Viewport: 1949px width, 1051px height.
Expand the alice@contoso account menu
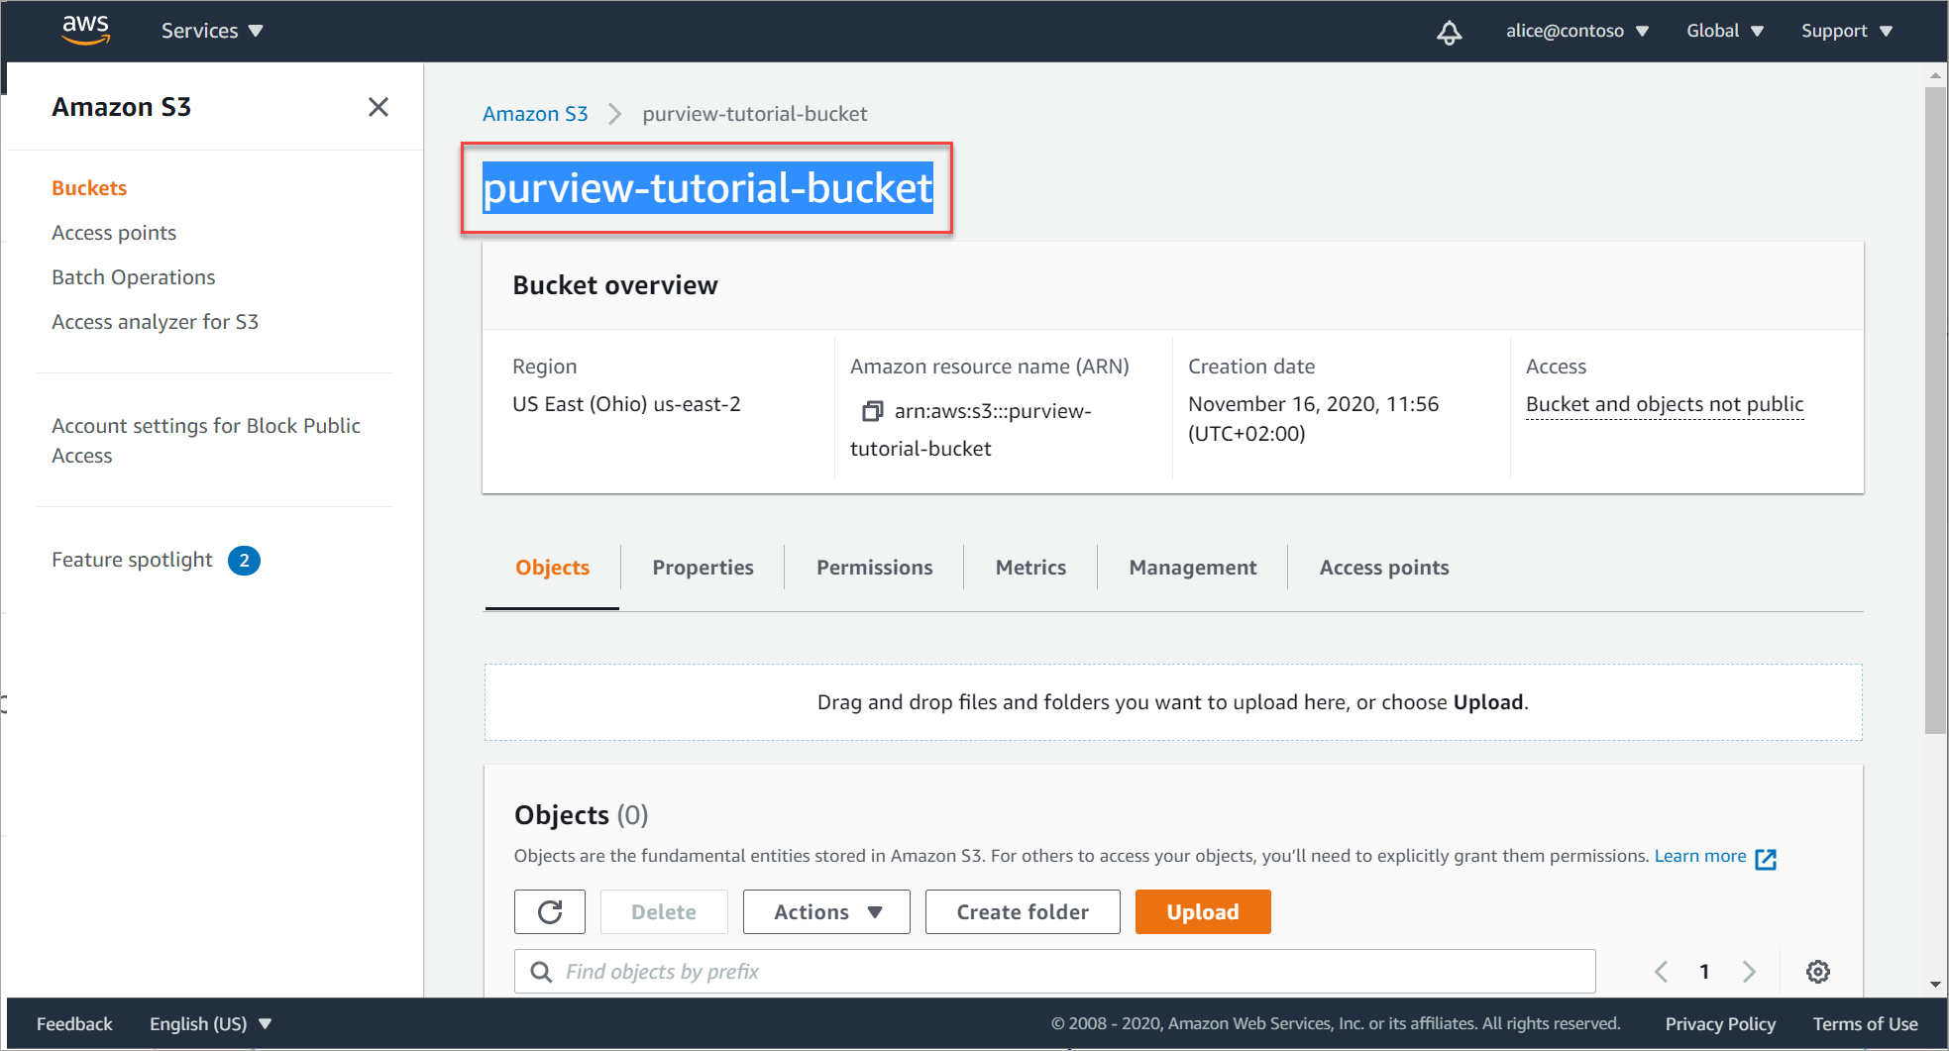tap(1576, 30)
